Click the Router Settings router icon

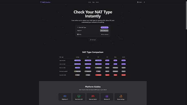coord(121,96)
